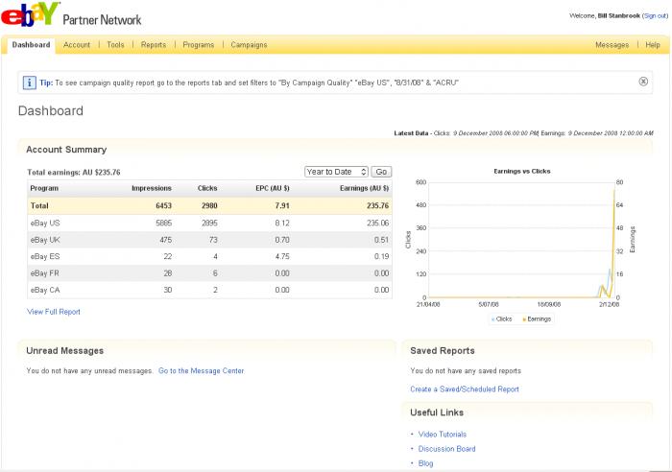Follow the Go to the Message Center link
Image resolution: width=672 pixels, height=472 pixels.
[201, 370]
